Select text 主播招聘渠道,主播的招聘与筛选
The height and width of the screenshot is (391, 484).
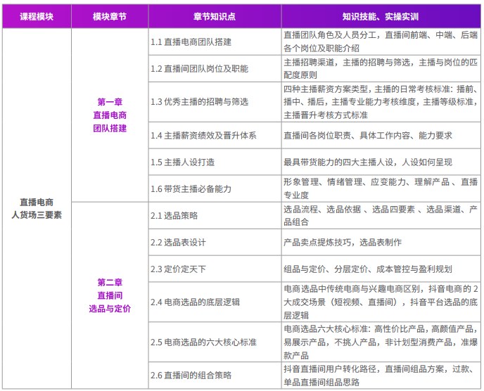coord(347,63)
